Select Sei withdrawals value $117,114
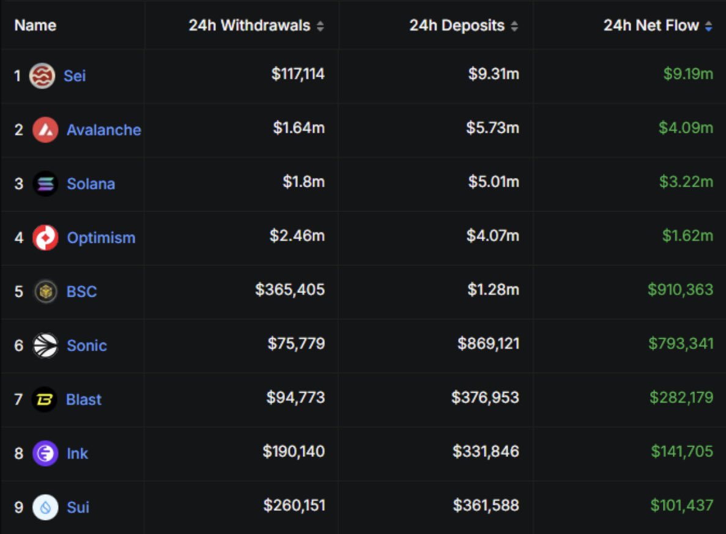This screenshot has width=726, height=534. click(x=298, y=73)
